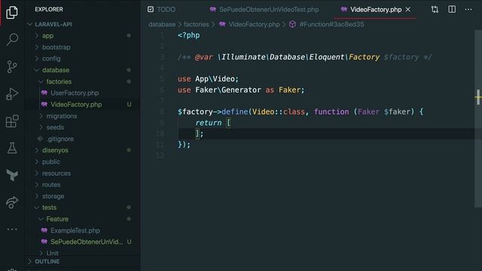This screenshot has height=271, width=482.
Task: Expand the disenyos folder
Action: pos(55,151)
